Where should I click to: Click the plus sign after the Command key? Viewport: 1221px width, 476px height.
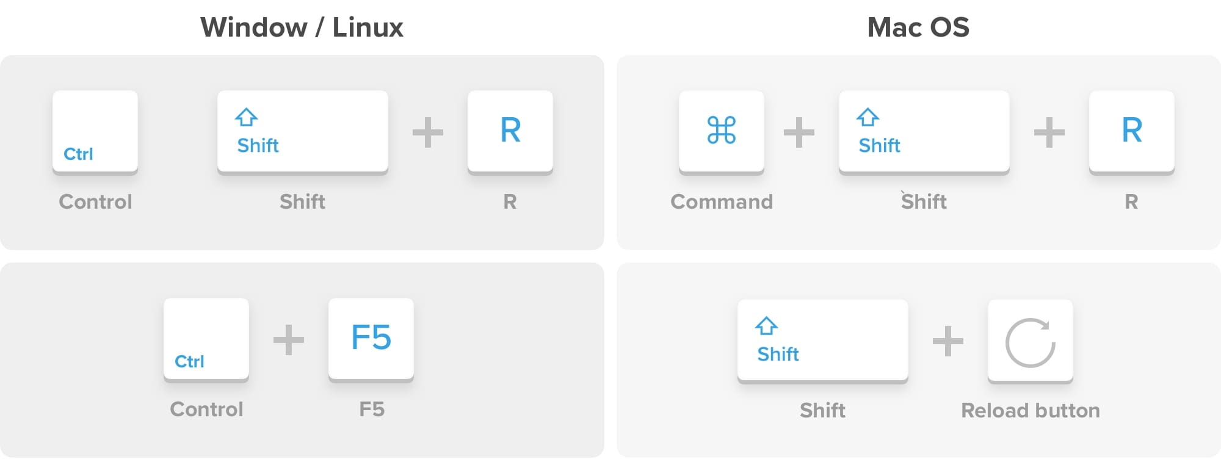pyautogui.click(x=799, y=132)
